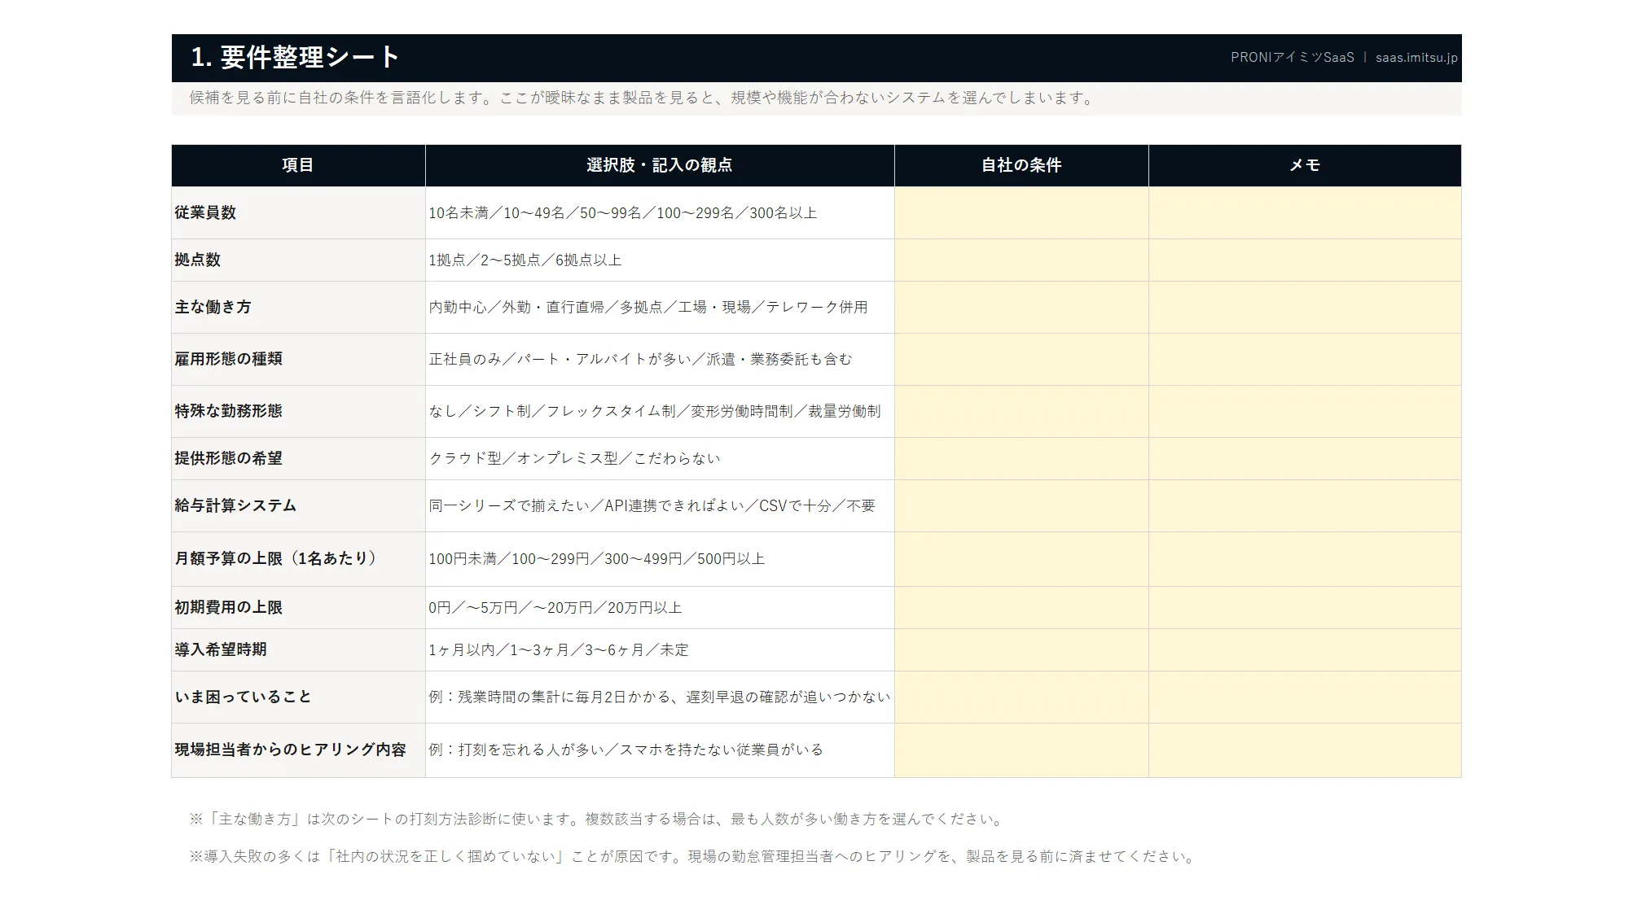1633x918 pixels.
Task: Select the メモ cell for 特殊な勤務形態
Action: [1305, 411]
